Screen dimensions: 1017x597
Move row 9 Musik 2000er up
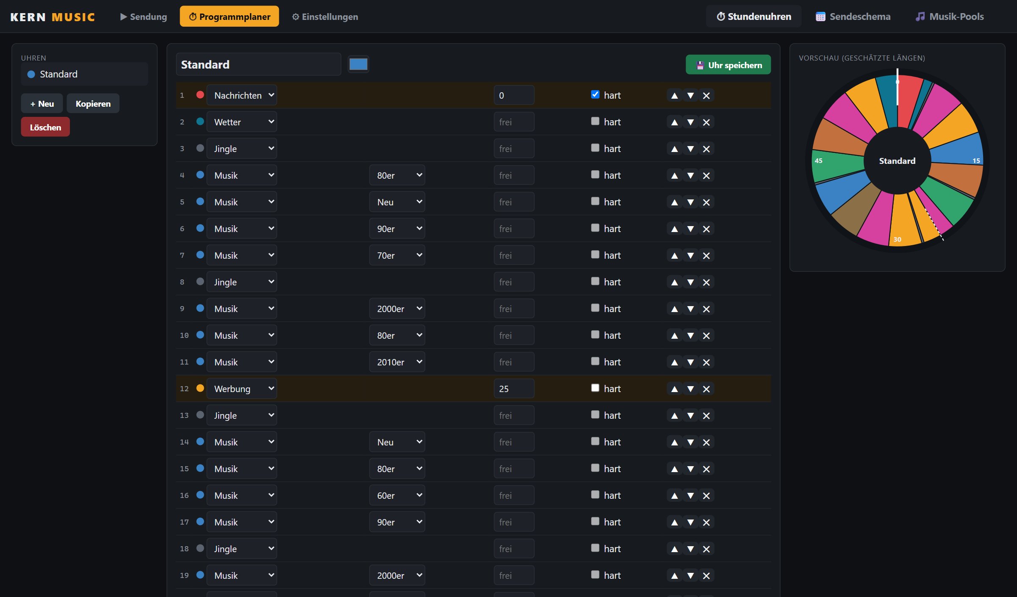pyautogui.click(x=675, y=309)
